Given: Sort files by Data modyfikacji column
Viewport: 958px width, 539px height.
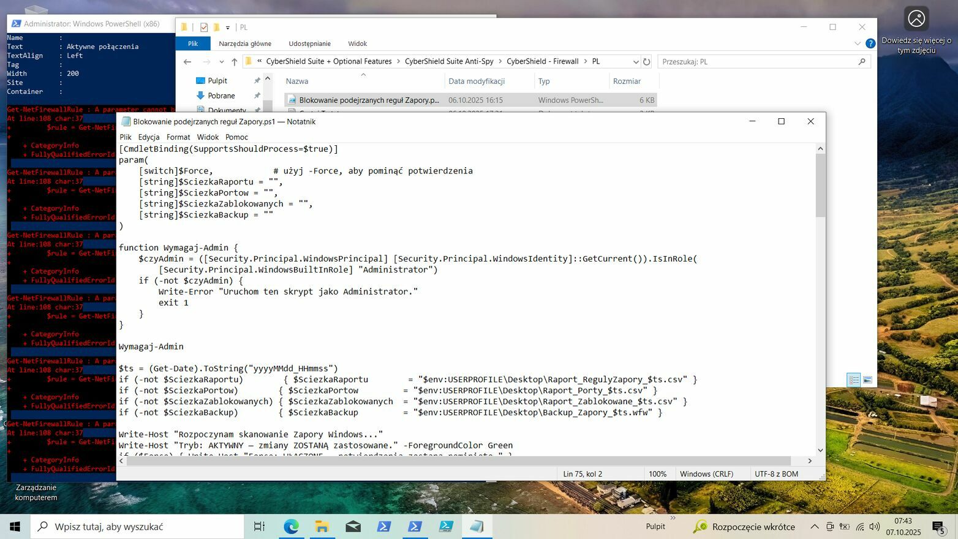Looking at the screenshot, I should coord(477,81).
